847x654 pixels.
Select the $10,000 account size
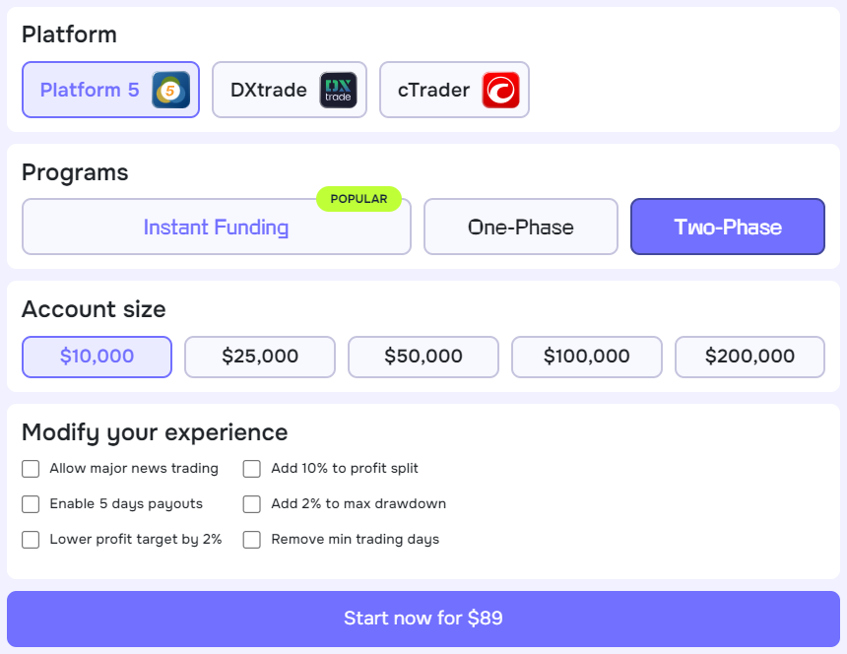pyautogui.click(x=97, y=357)
